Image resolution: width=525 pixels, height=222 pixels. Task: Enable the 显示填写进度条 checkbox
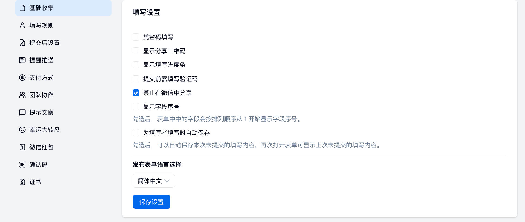136,65
